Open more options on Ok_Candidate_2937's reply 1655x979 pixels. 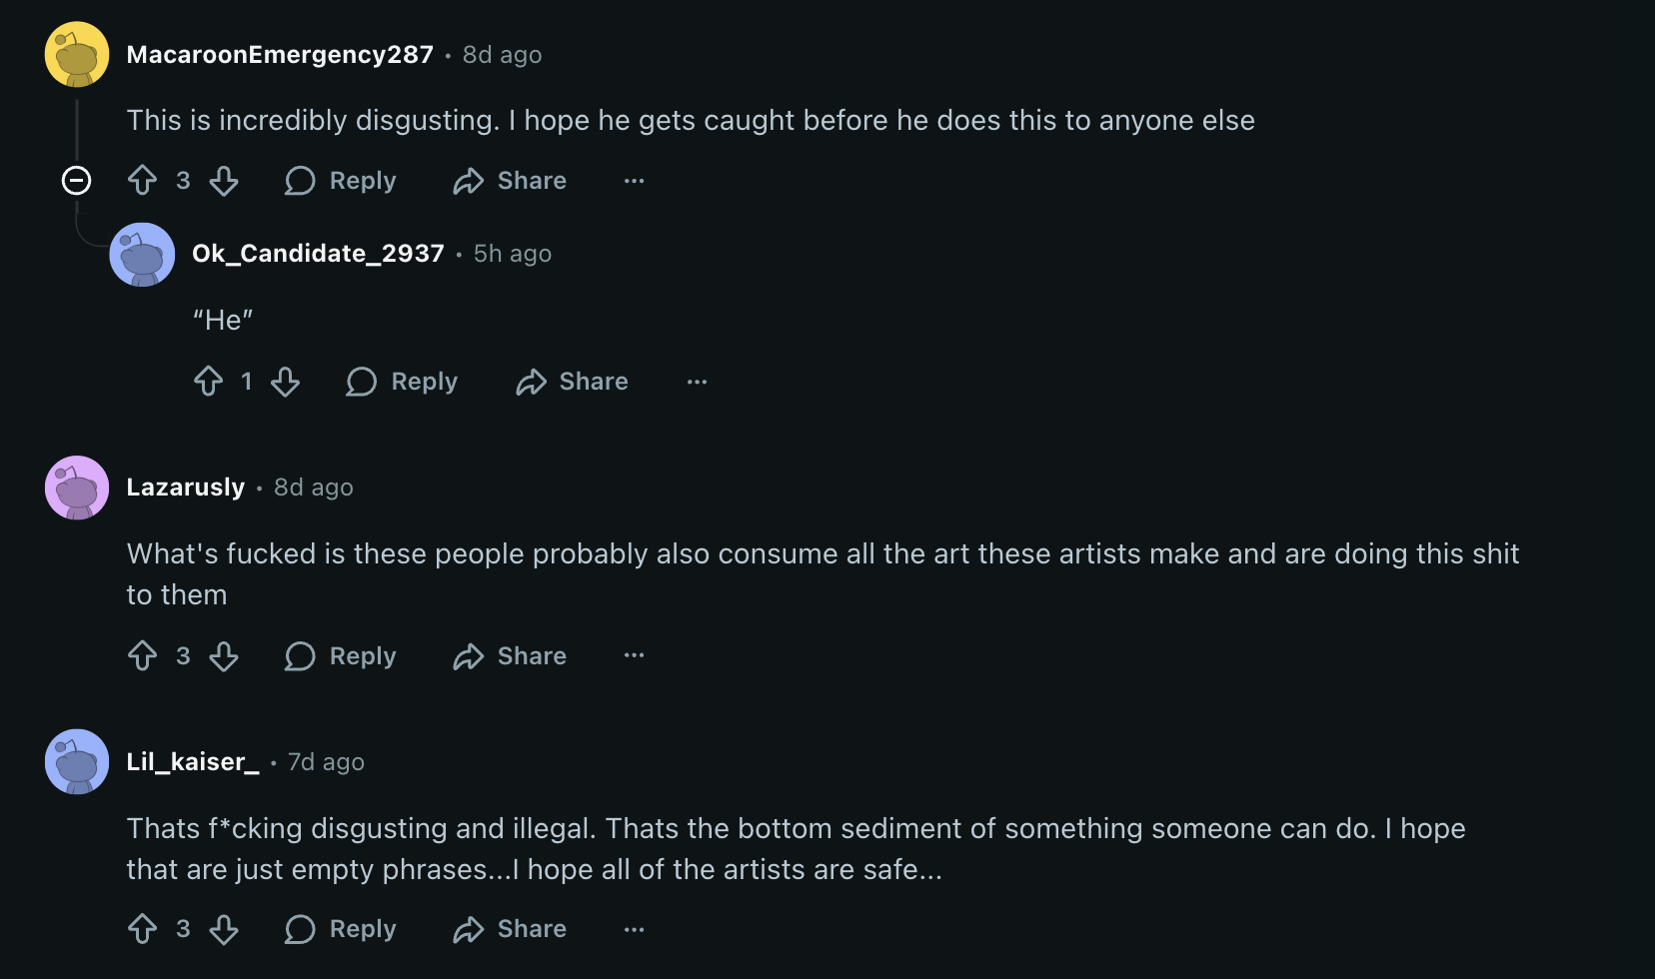(x=697, y=382)
